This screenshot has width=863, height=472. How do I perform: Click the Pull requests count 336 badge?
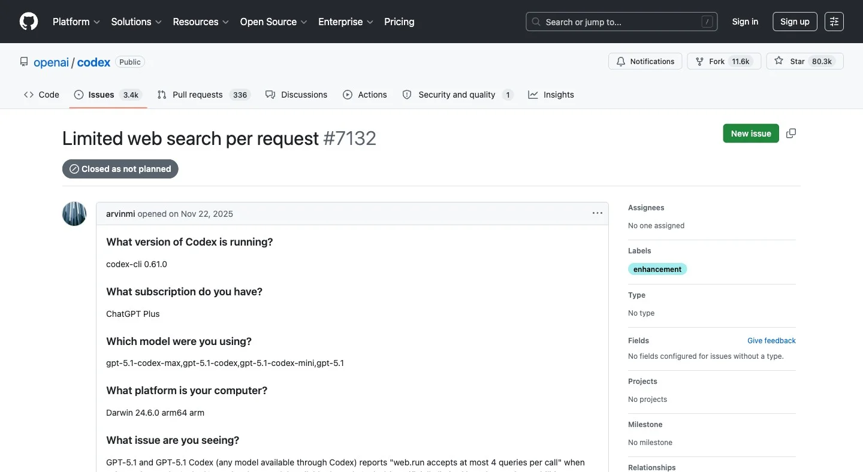coord(240,95)
